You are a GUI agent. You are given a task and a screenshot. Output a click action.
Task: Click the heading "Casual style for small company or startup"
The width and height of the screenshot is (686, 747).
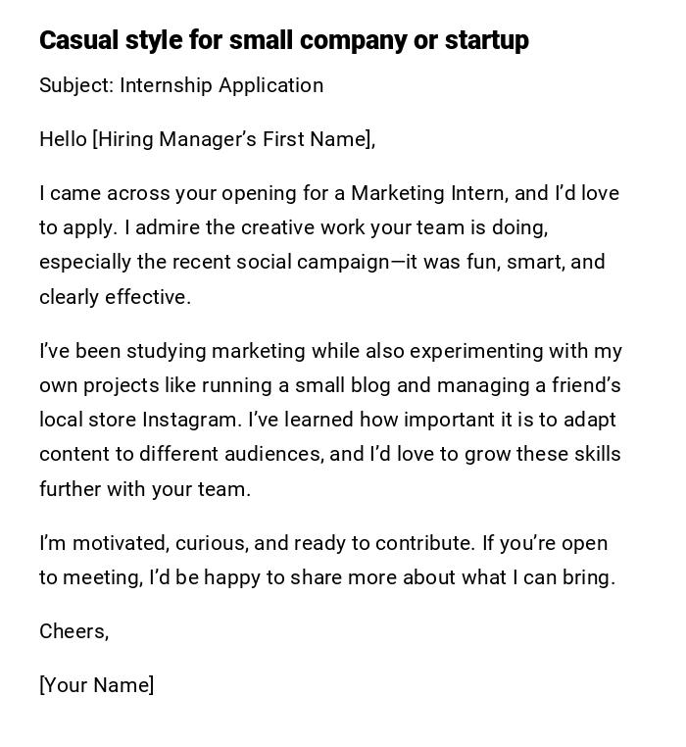coord(283,40)
